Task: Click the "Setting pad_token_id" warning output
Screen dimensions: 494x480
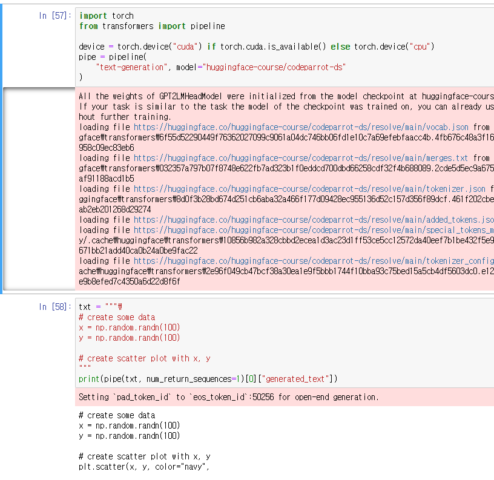Action: pyautogui.click(x=228, y=397)
